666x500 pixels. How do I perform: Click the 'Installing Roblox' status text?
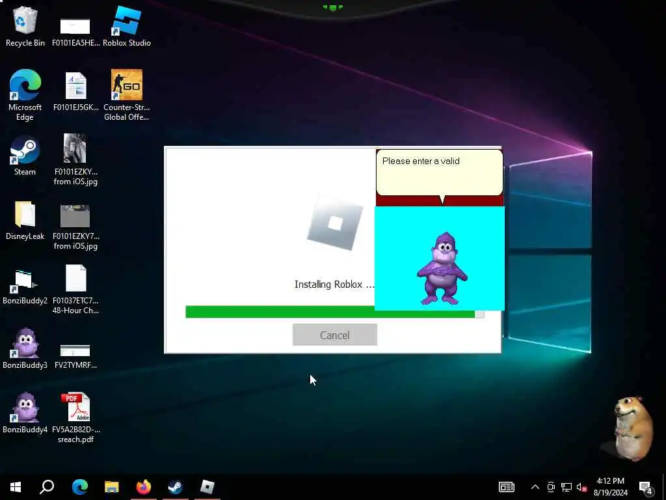coord(334,285)
